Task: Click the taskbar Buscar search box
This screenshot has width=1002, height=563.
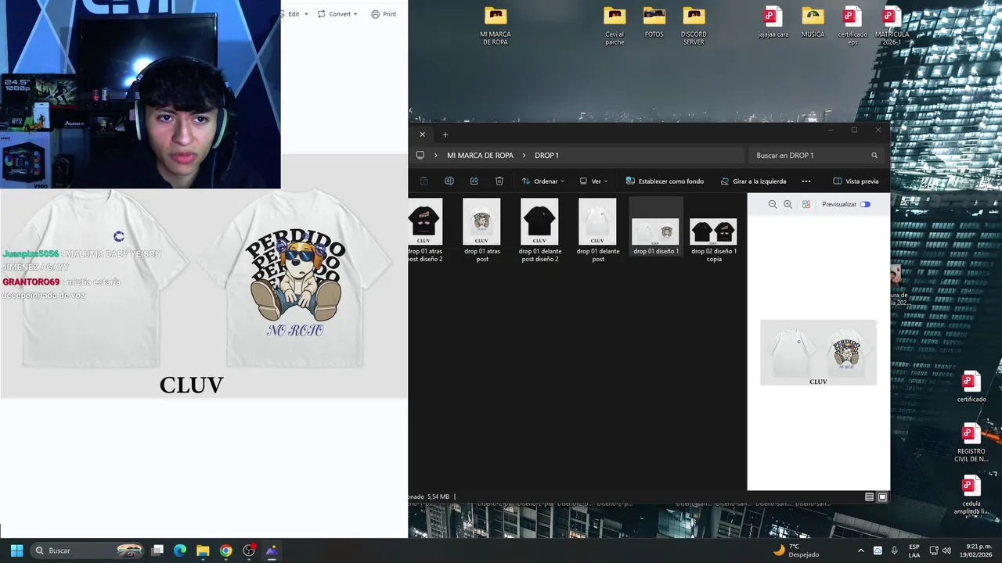Action: coord(88,550)
